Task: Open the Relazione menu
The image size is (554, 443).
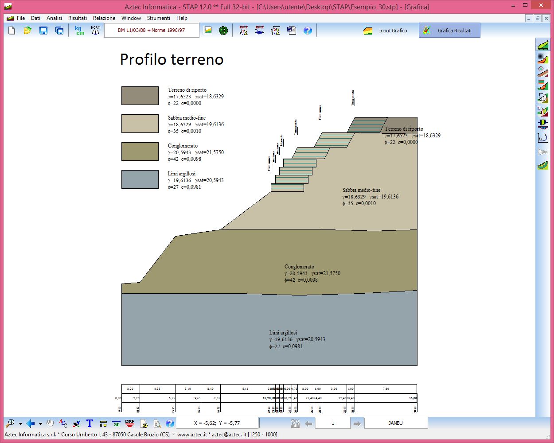Action: pyautogui.click(x=104, y=18)
